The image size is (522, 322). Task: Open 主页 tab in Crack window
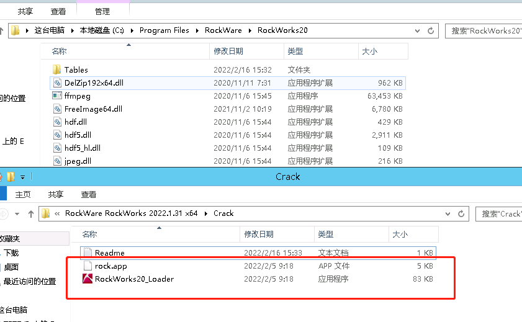(23, 195)
